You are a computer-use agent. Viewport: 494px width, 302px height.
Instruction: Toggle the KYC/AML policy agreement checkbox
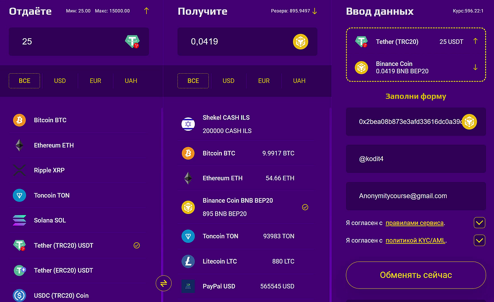(479, 241)
